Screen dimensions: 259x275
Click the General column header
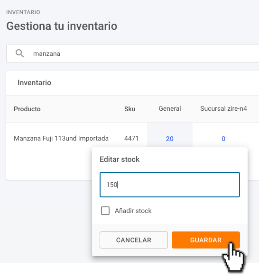point(170,108)
